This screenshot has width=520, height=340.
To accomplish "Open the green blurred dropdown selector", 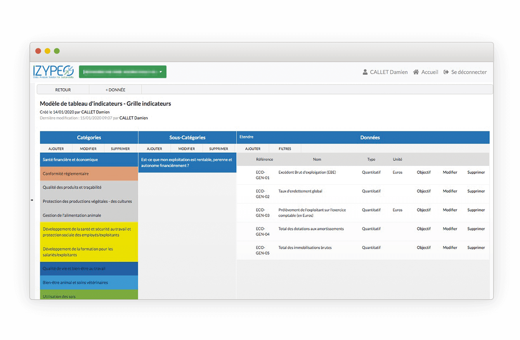I will pyautogui.click(x=123, y=72).
